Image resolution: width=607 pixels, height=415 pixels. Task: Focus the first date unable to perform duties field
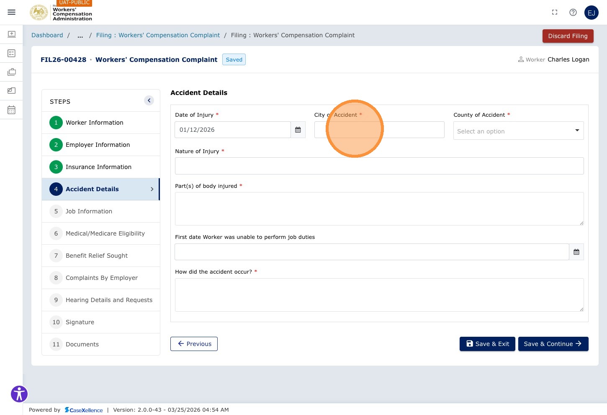point(372,252)
